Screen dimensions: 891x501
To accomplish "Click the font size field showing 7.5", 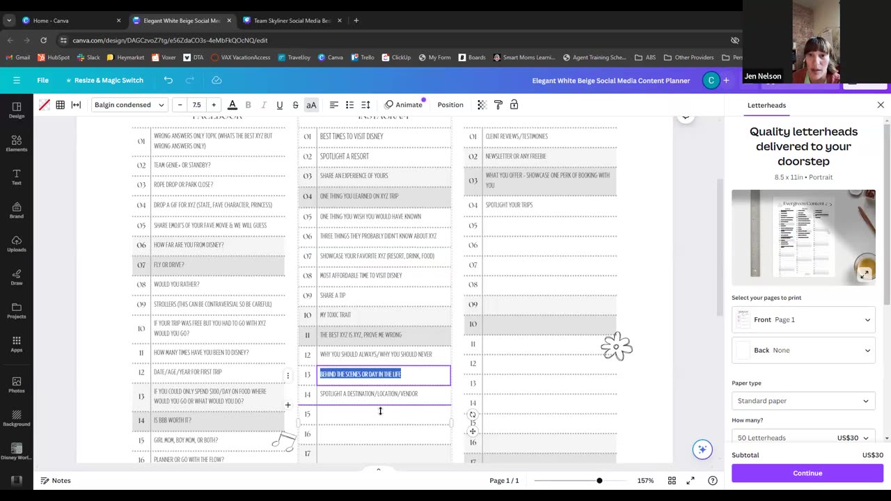I will click(197, 104).
